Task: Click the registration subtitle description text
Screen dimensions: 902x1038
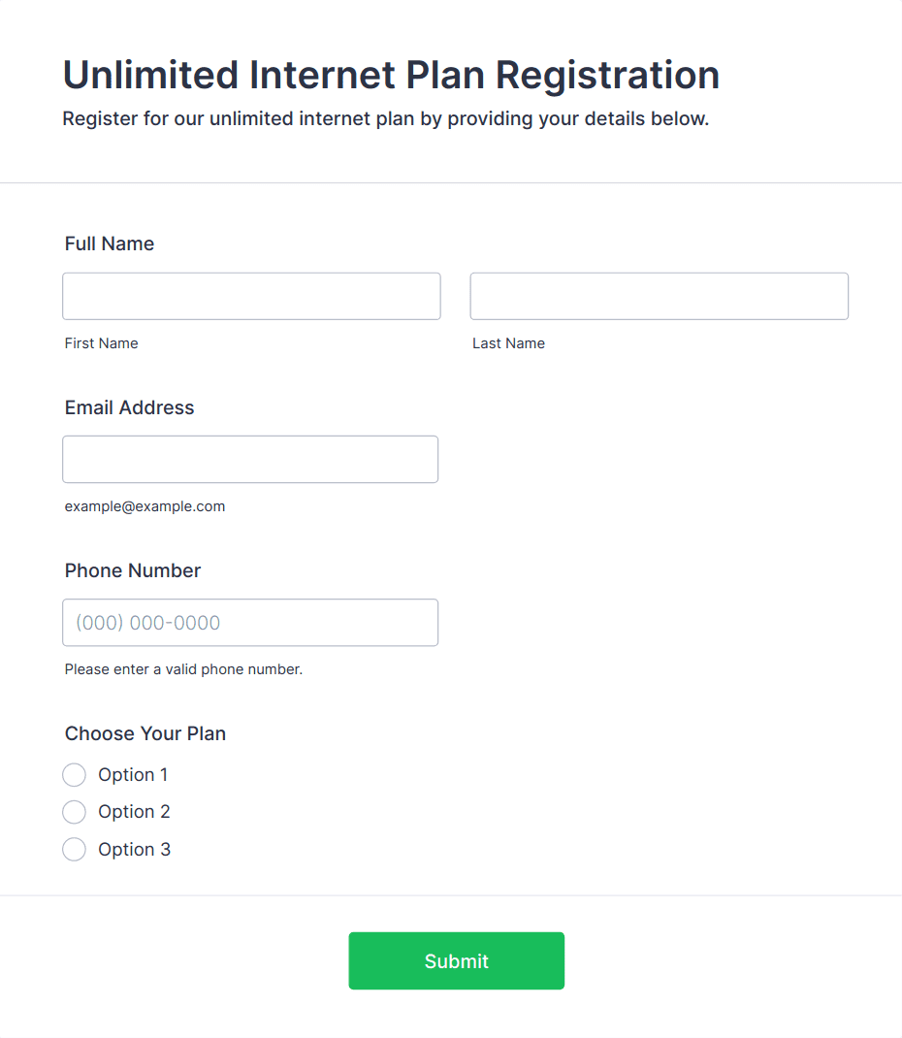Action: 386,119
